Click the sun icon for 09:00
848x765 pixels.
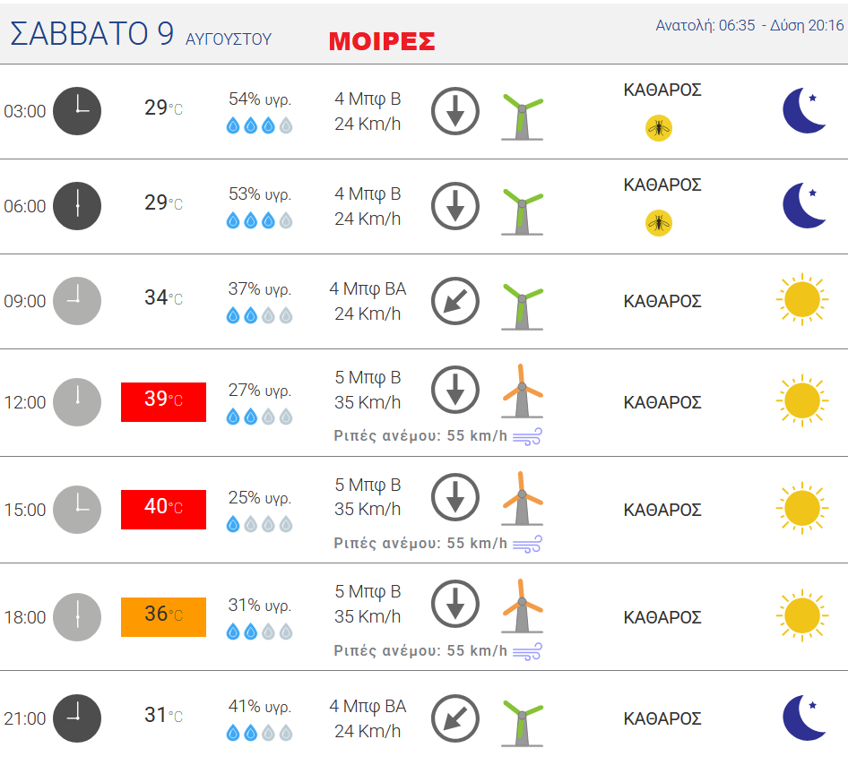[802, 299]
